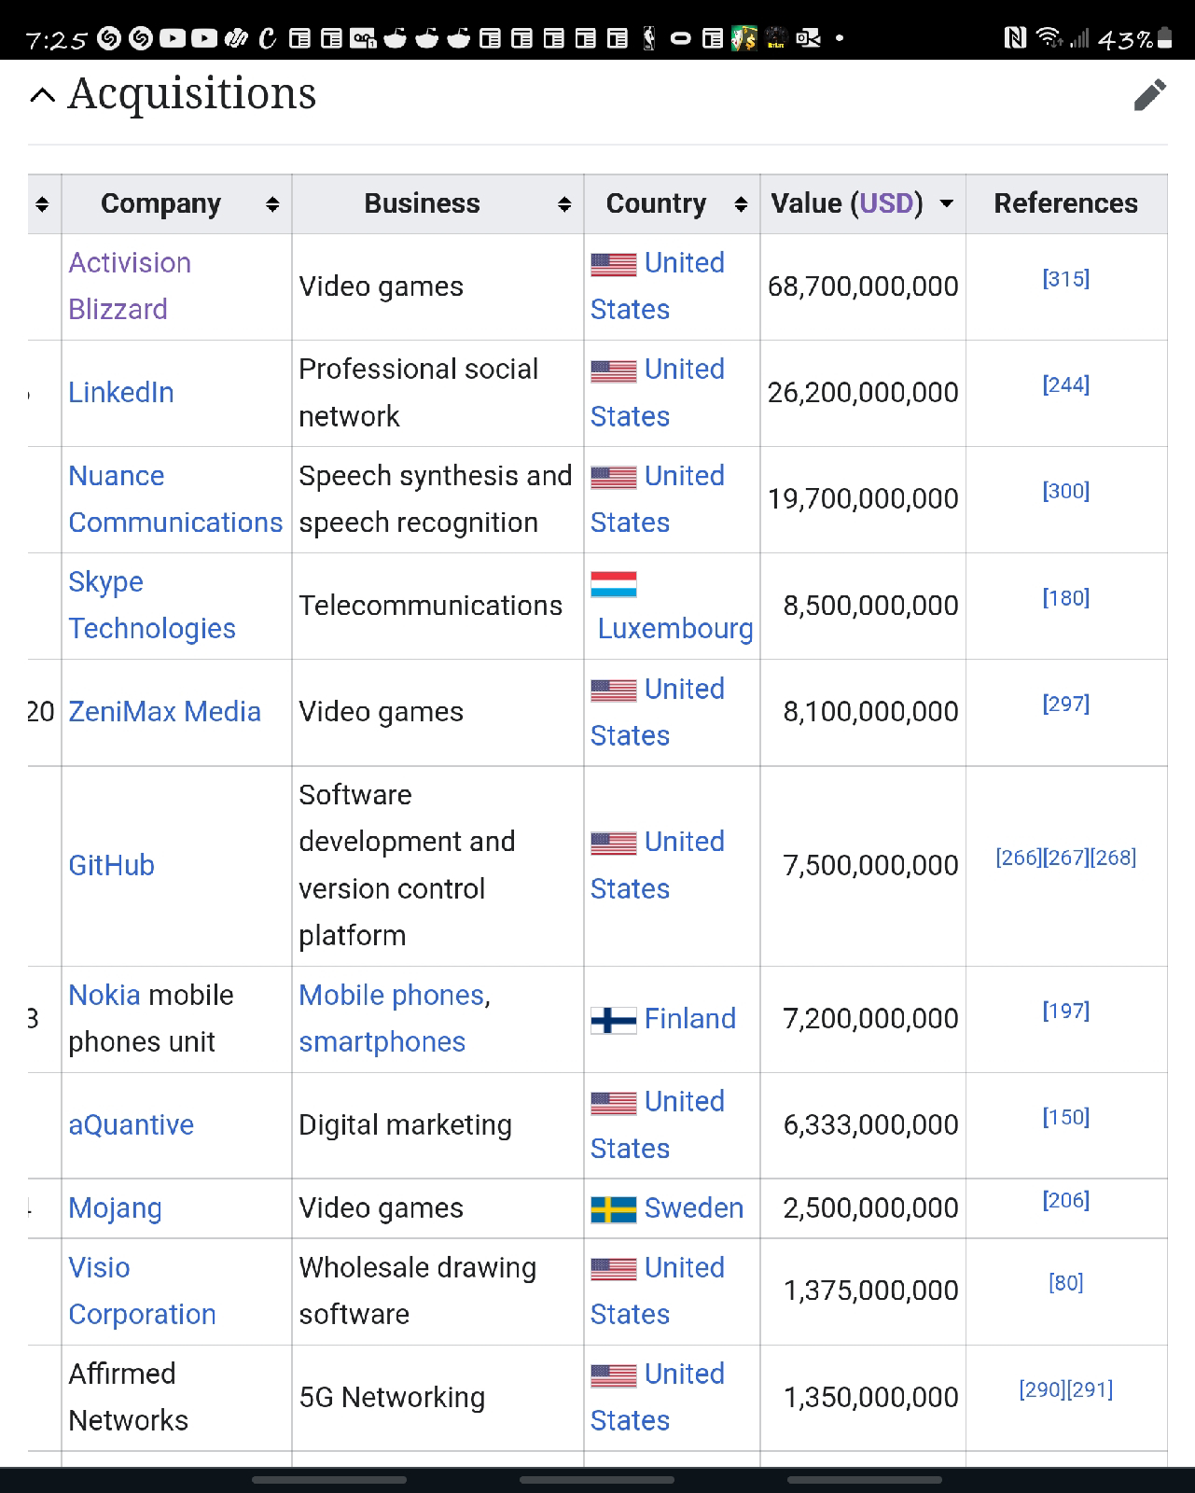Open reference [291]

[x=1091, y=1389]
